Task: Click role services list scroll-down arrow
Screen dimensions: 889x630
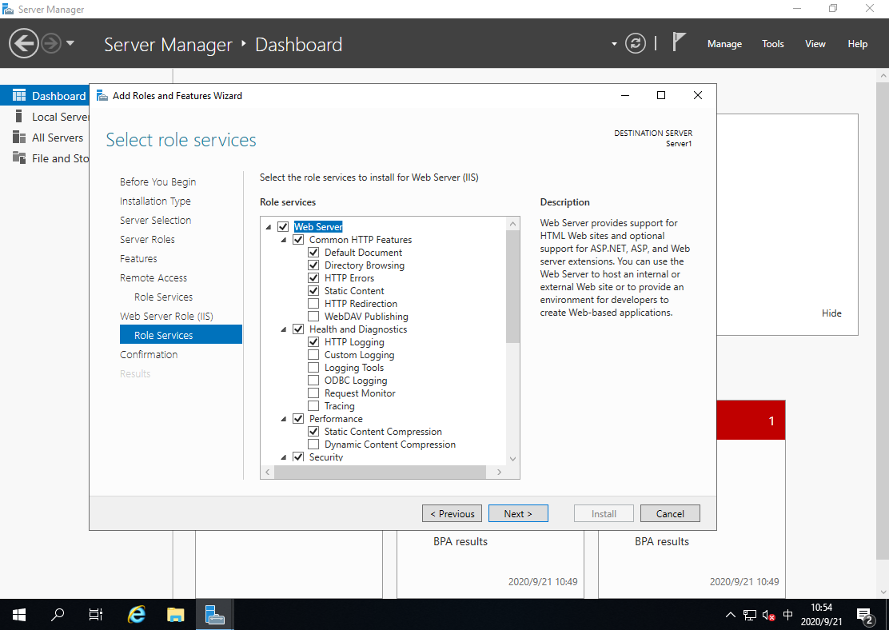Action: click(512, 459)
